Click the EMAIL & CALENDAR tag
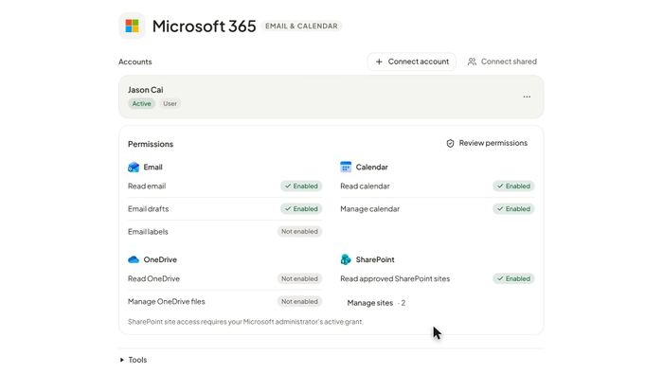 301,27
